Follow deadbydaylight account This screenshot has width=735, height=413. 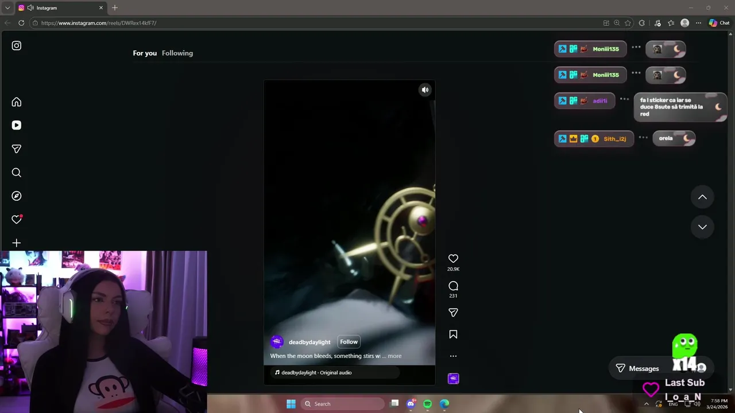point(349,342)
